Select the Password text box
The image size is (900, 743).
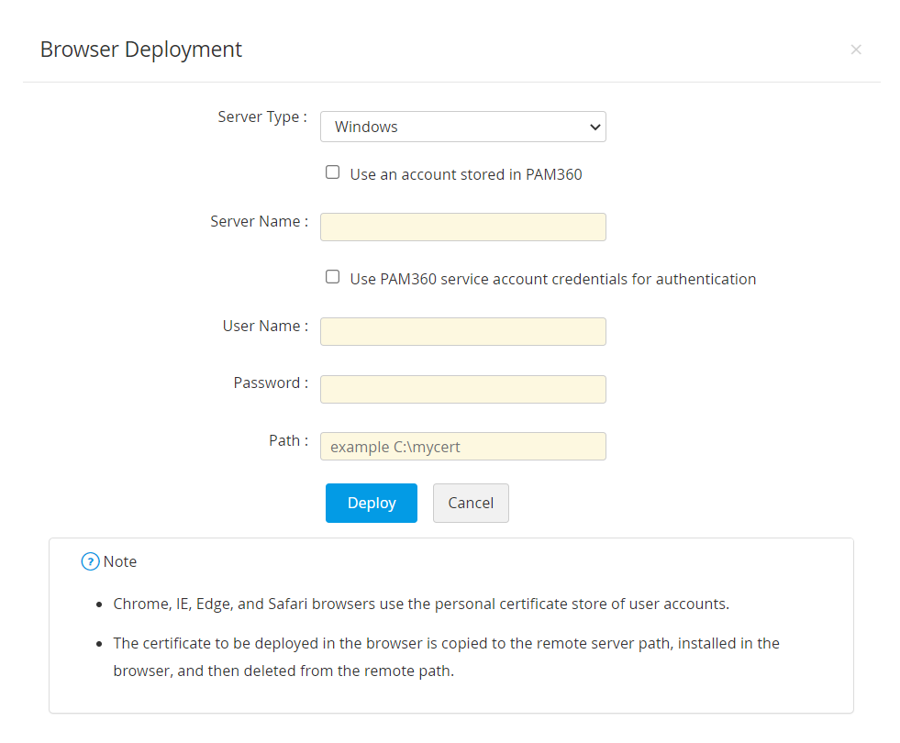462,389
